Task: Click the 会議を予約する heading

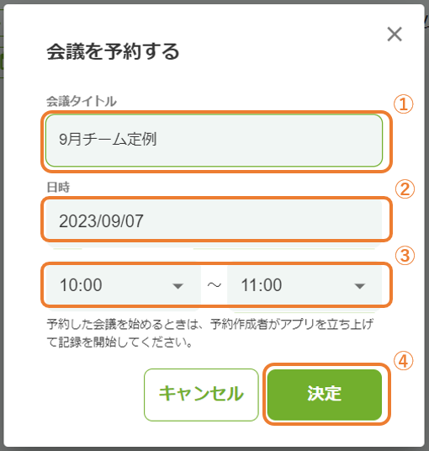Action: tap(113, 52)
